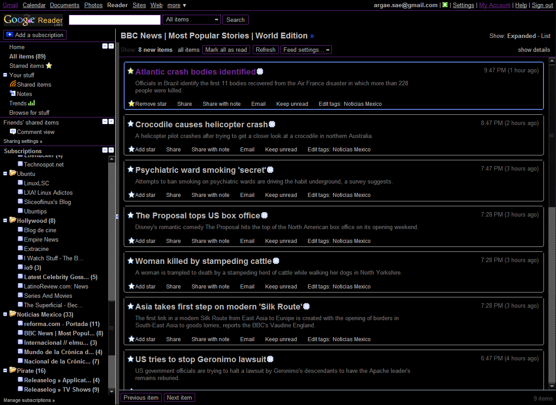Screen dimensions: 556x405
Task: Click feed icon next to reforma.com - Portada
Action: pyautogui.click(x=20, y=324)
